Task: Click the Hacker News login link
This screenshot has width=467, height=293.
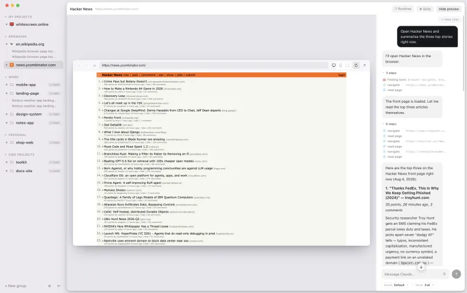Action: (x=341, y=75)
